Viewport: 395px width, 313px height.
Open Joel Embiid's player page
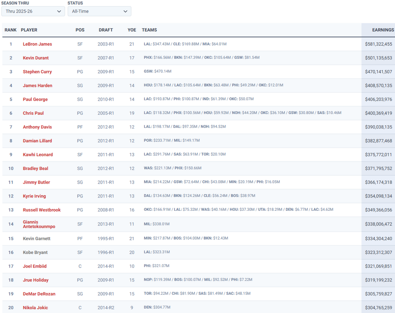[x=35, y=266]
